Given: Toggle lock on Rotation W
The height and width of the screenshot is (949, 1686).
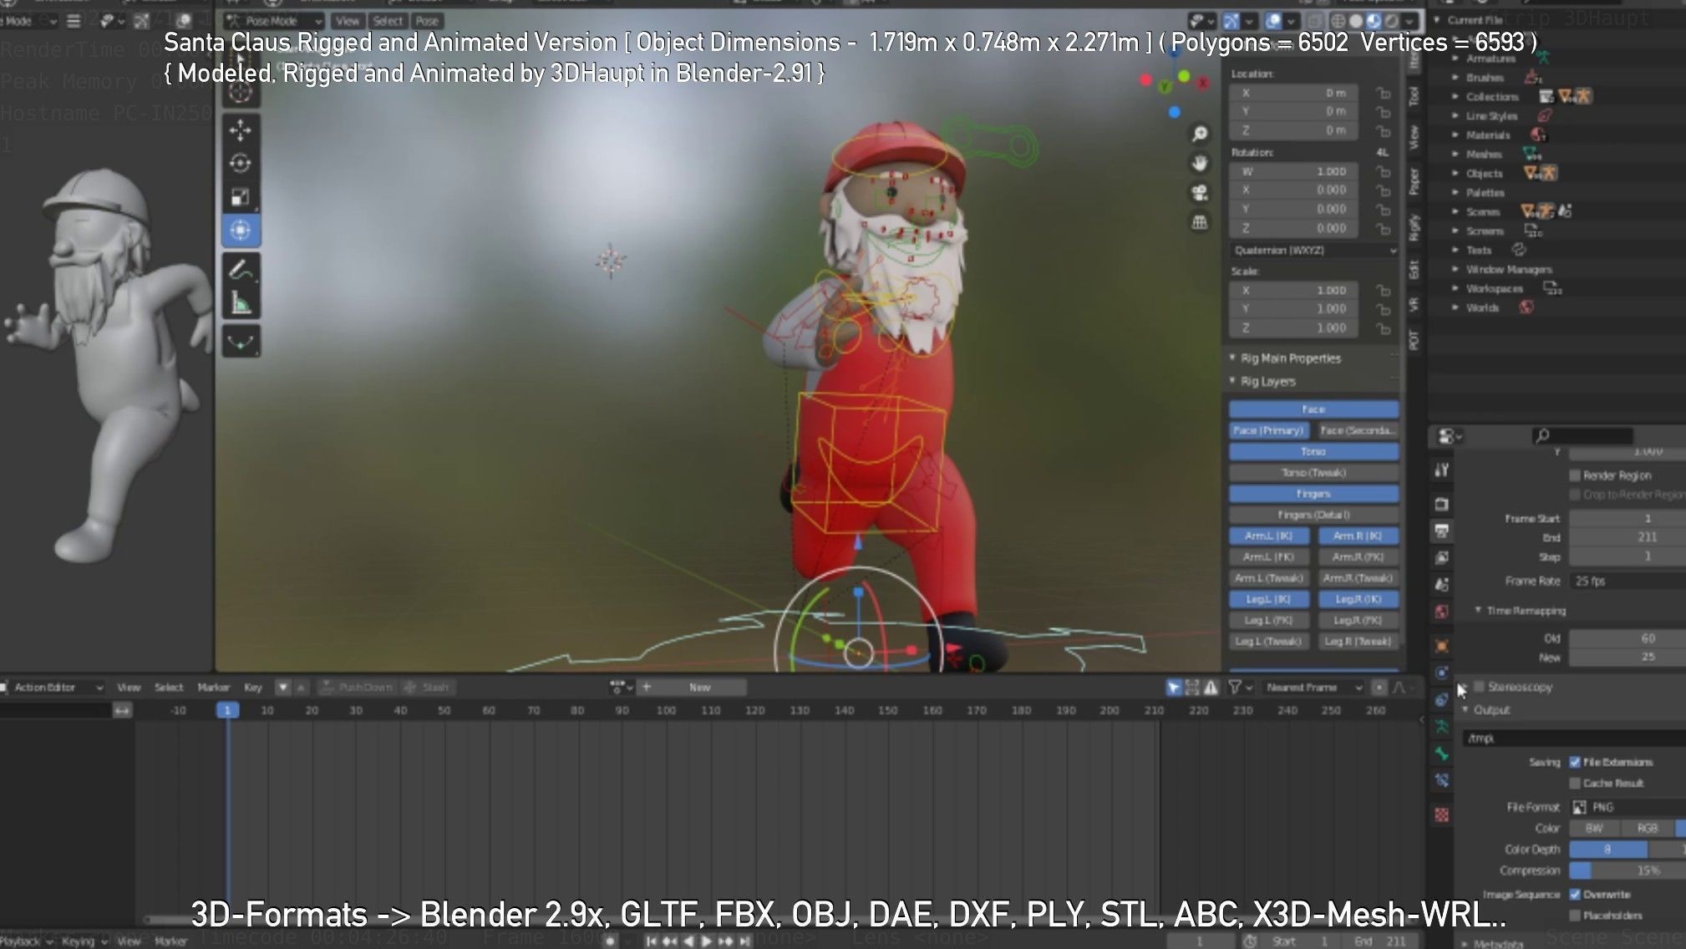Looking at the screenshot, I should [1384, 171].
